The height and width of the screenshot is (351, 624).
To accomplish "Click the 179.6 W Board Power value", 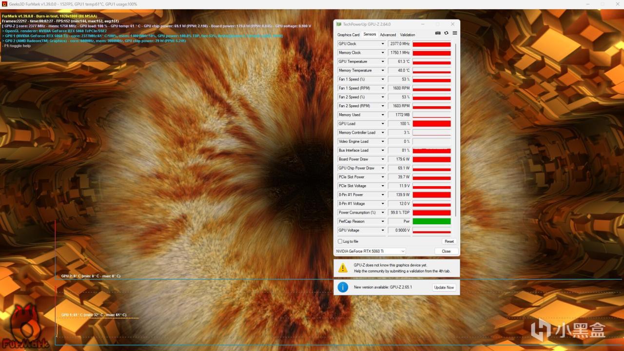I will pyautogui.click(x=399, y=159).
